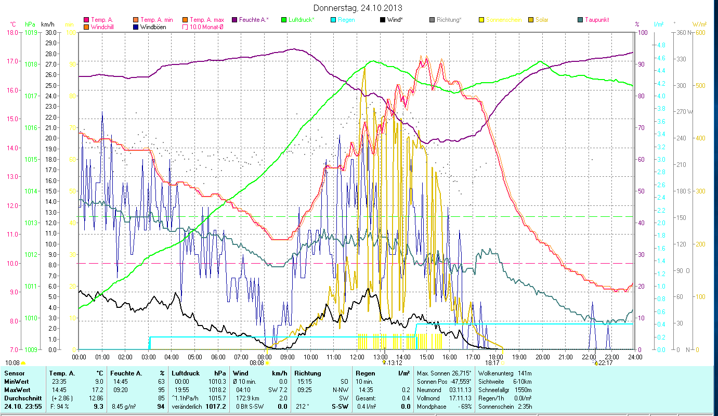Click the green Luftdruck* legend square
The width and height of the screenshot is (718, 416).
point(284,20)
